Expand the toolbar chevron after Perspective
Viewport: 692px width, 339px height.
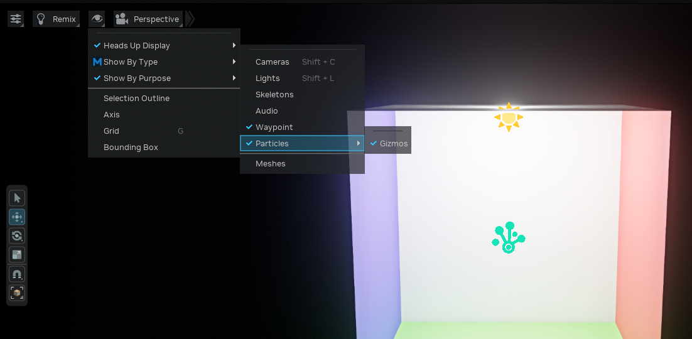[190, 19]
